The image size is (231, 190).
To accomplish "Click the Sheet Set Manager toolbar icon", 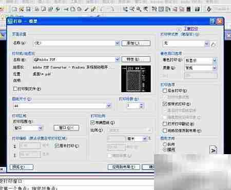I will [x=175, y=9].
